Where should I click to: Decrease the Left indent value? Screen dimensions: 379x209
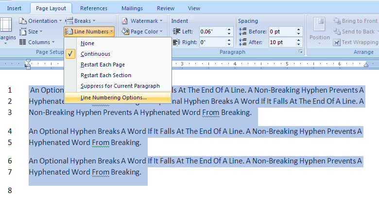pos(229,33)
